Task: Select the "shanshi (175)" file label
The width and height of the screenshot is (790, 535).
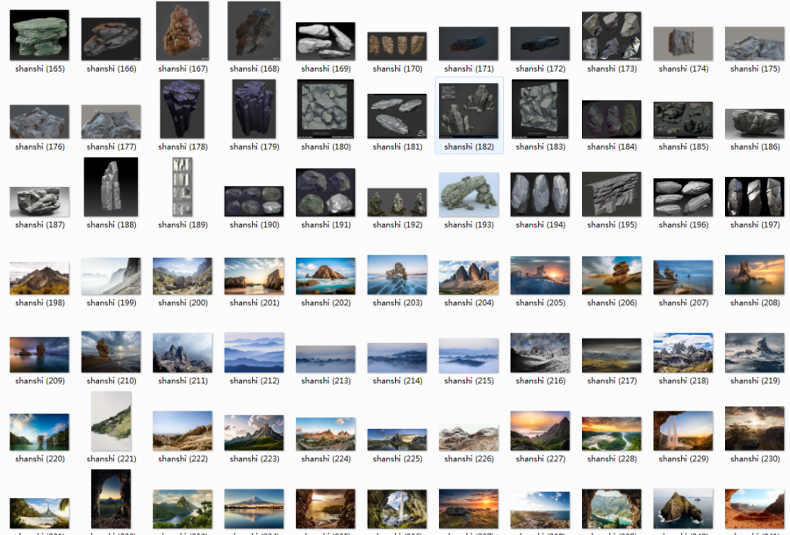Action: [755, 68]
